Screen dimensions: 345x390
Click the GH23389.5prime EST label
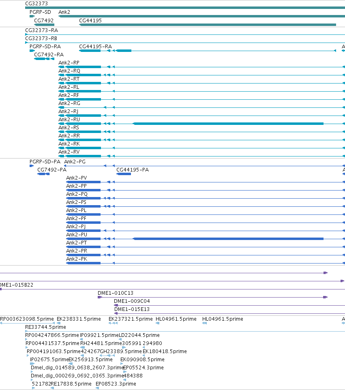tap(121, 351)
